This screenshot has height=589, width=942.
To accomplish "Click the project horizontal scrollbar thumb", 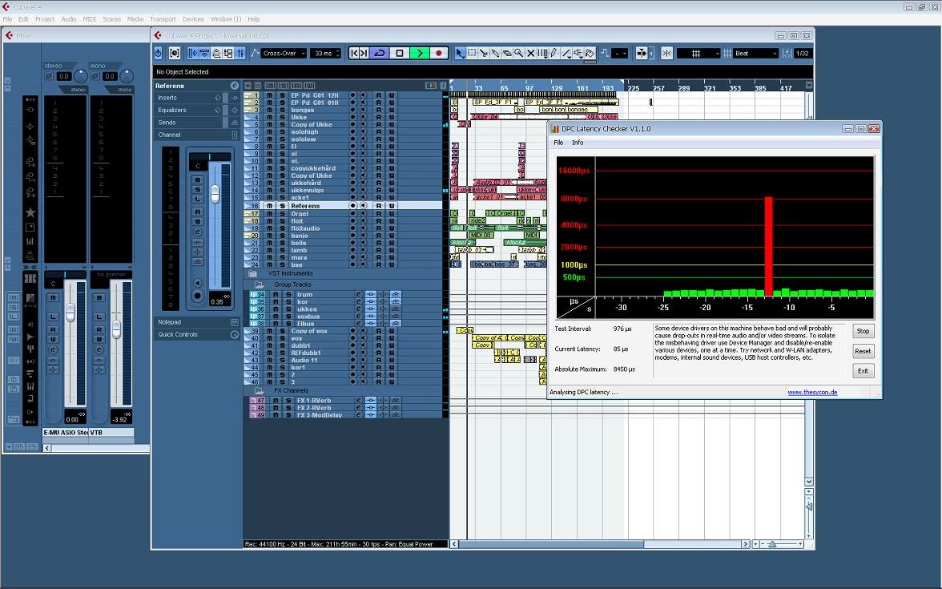I will tap(551, 544).
